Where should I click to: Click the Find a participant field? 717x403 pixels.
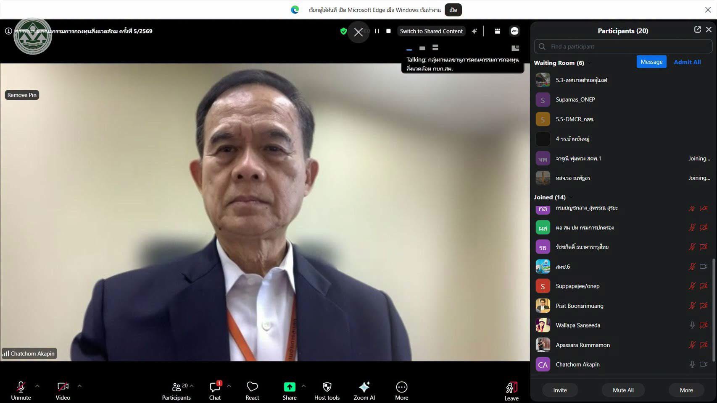click(x=623, y=46)
